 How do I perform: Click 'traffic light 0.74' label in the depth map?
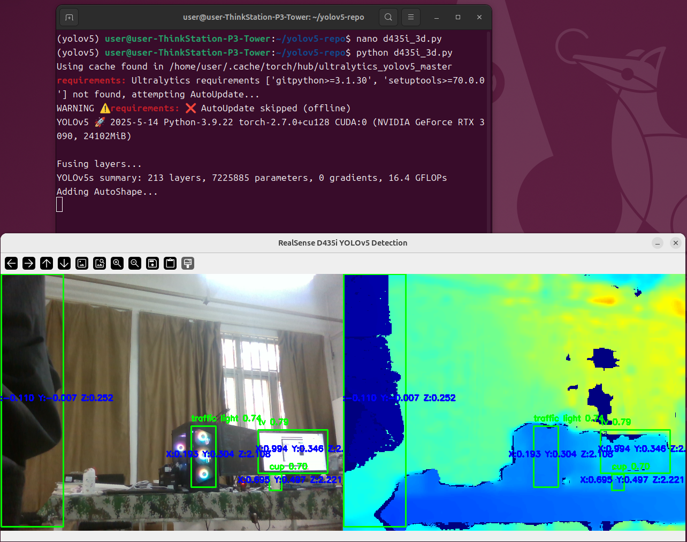(x=569, y=418)
